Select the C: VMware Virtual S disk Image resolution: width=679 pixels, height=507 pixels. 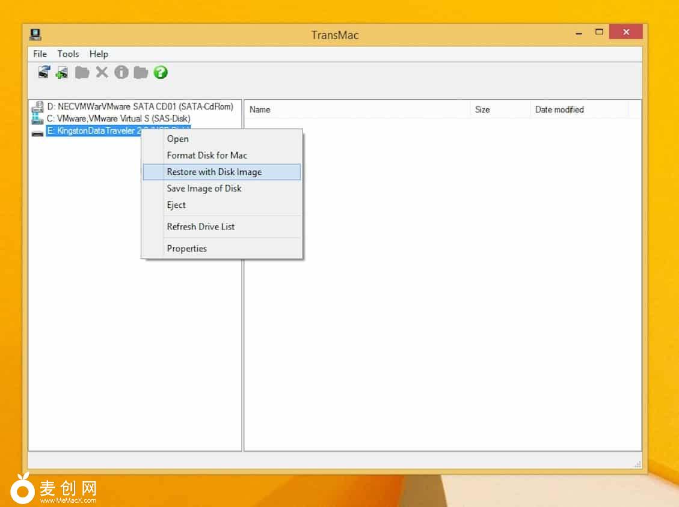(x=118, y=119)
